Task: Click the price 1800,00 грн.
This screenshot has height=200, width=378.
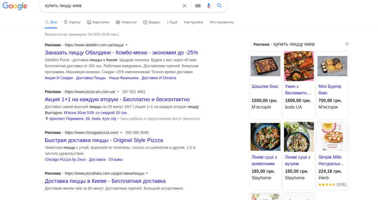Action: [x=298, y=101]
